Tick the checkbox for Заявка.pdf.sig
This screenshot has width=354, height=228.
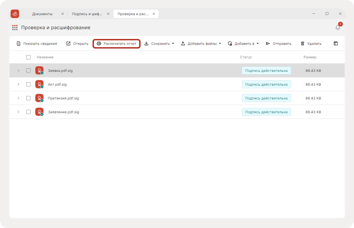pos(28,70)
